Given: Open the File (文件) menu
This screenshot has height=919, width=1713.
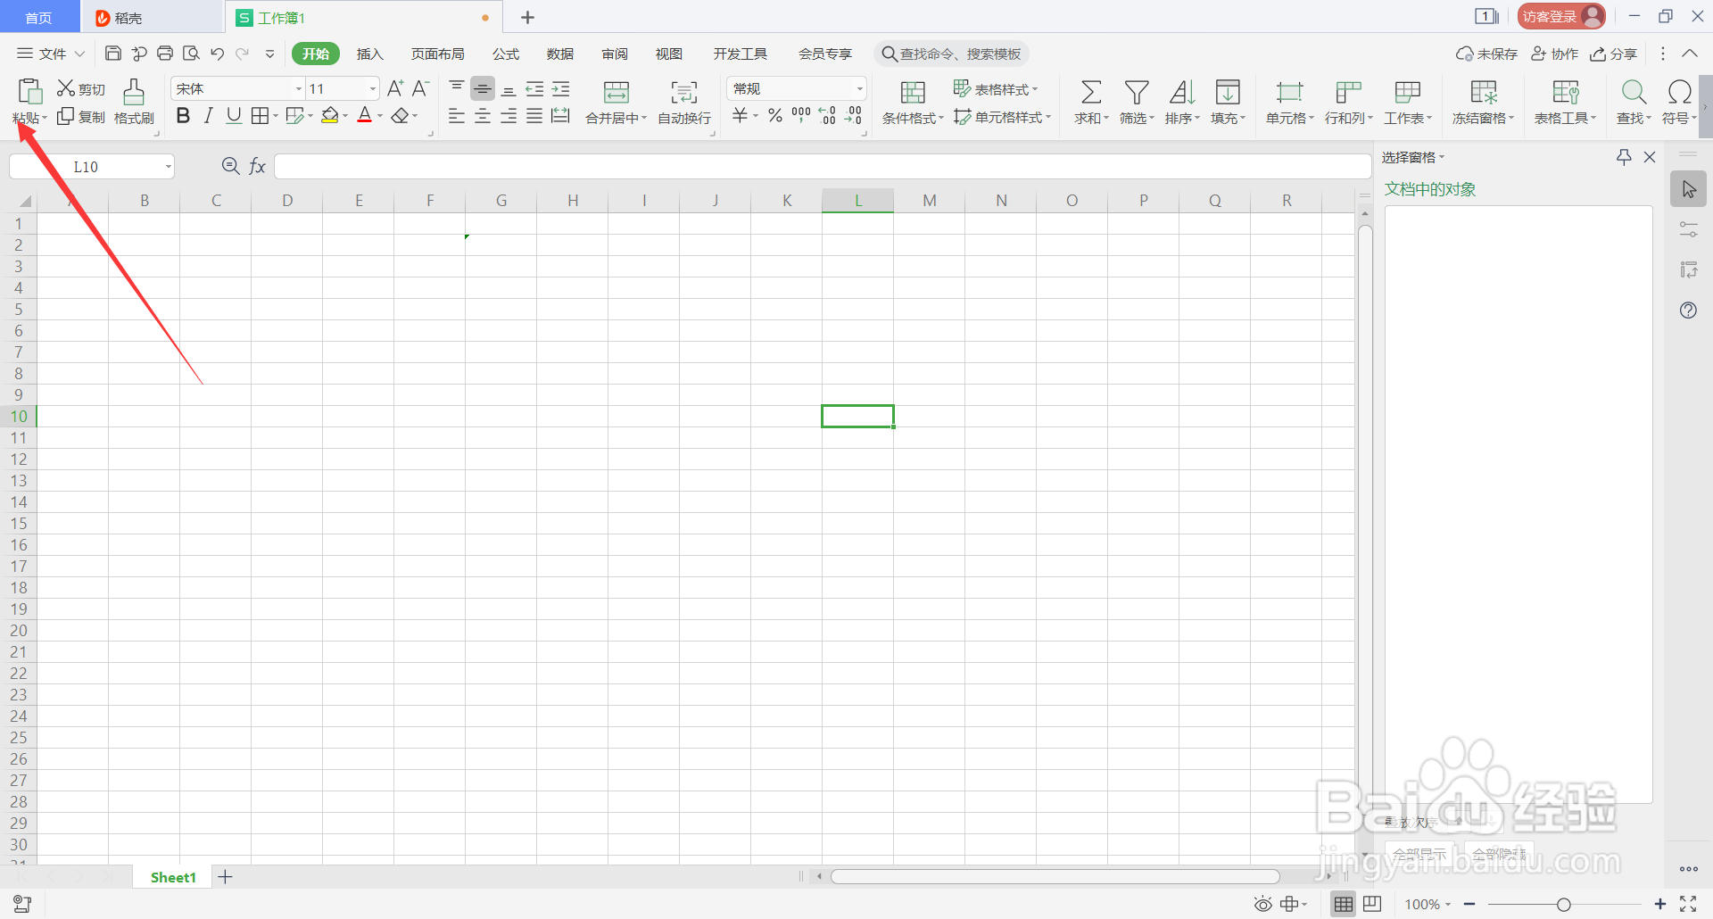Looking at the screenshot, I should (51, 54).
